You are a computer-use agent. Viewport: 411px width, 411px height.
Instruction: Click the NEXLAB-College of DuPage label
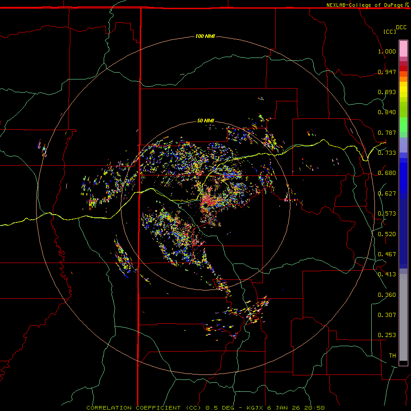pyautogui.click(x=364, y=5)
